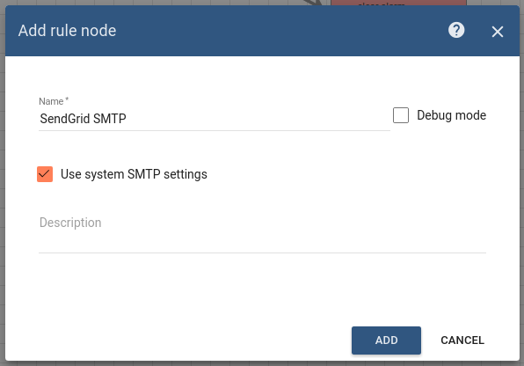Viewport: 524px width, 366px height.
Task: Click the Description field underline
Action: 262,253
